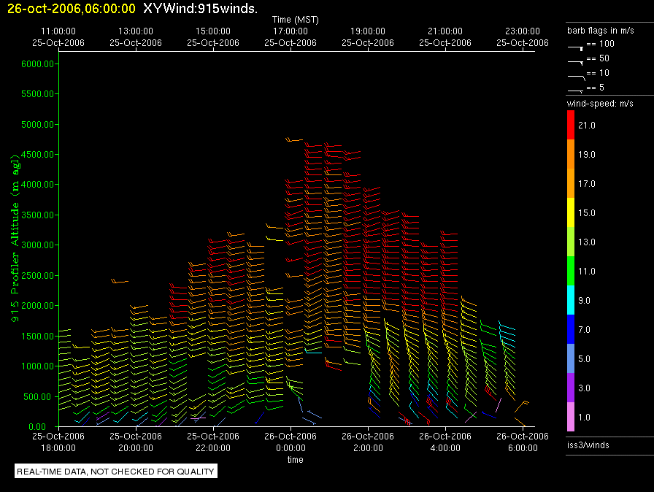Viewport: 654px width, 492px height.
Task: Pick the red 21.0 wind-speed color swatch
Action: (x=572, y=126)
